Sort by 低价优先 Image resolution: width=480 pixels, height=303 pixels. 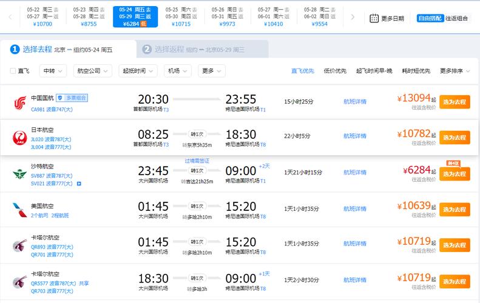coord(335,71)
